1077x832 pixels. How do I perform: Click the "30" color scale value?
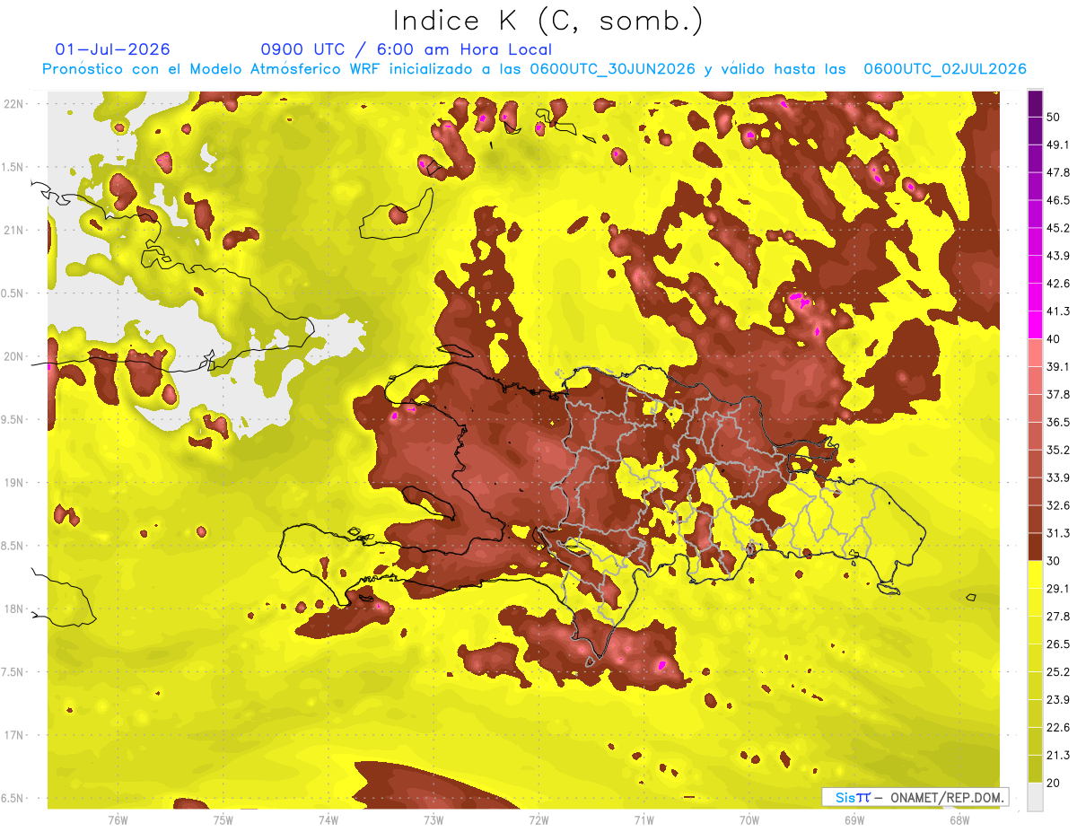(1055, 561)
